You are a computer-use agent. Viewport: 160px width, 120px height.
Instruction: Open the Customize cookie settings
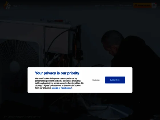(96, 80)
